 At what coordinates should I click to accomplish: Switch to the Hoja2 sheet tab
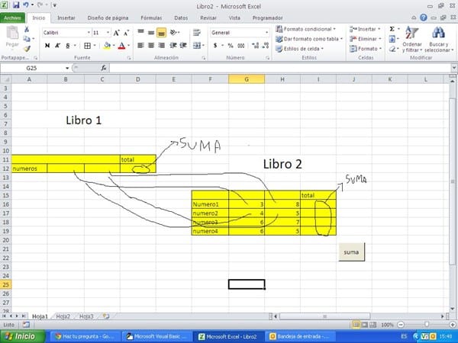[x=63, y=316]
